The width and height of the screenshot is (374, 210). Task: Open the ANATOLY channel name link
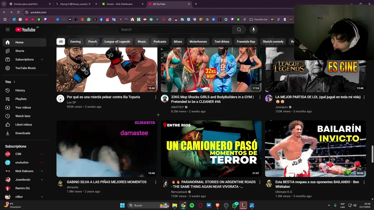pyautogui.click(x=177, y=107)
